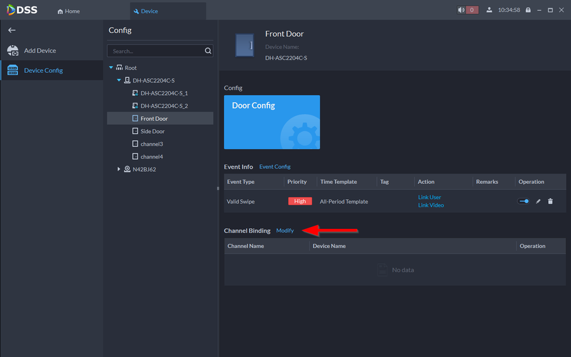Click the Root organization icon
Image resolution: width=571 pixels, height=357 pixels.
(119, 67)
